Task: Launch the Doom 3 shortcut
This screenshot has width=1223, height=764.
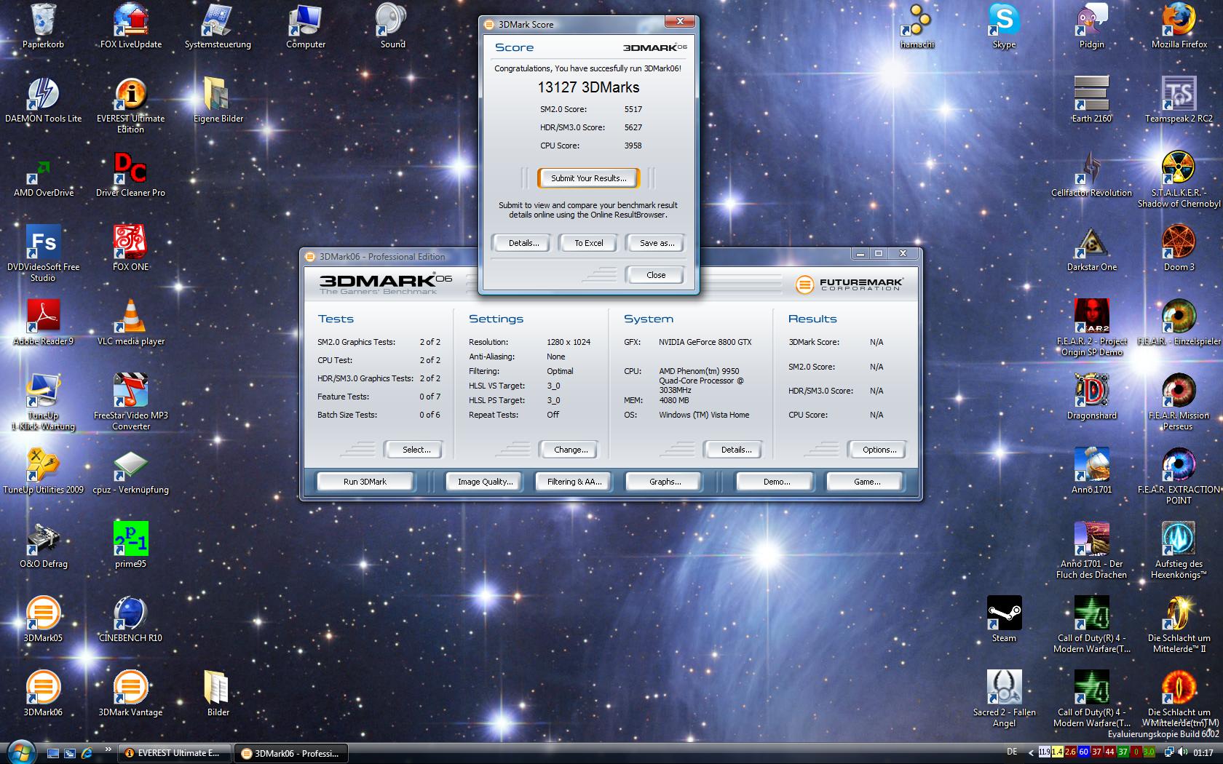Action: 1179,249
